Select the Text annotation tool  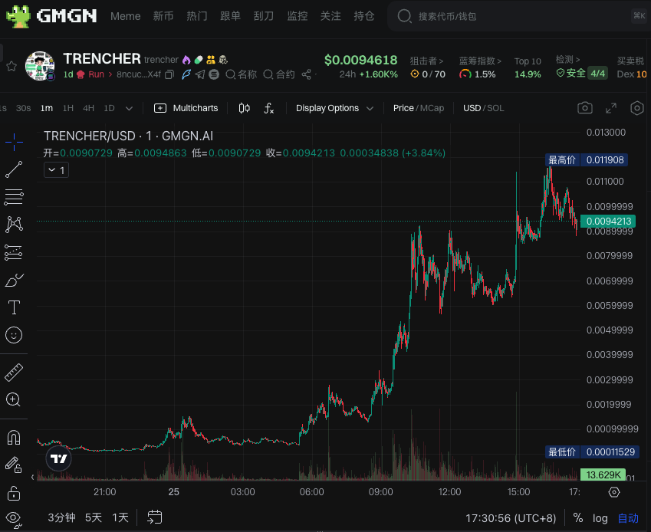[14, 307]
